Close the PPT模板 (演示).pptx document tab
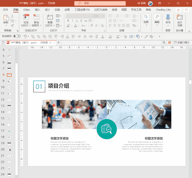 click(50, 42)
